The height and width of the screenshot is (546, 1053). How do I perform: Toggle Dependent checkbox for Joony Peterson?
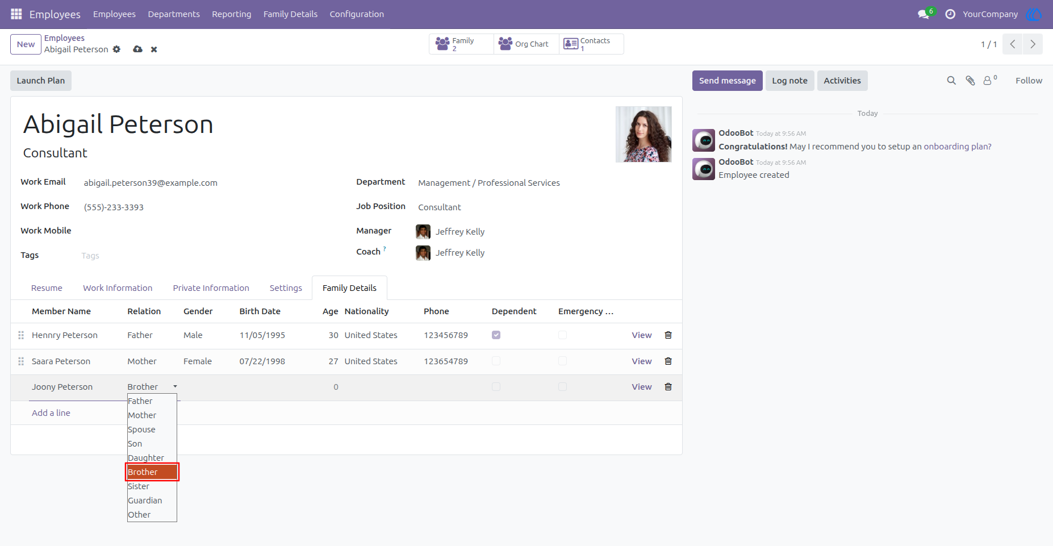(496, 387)
